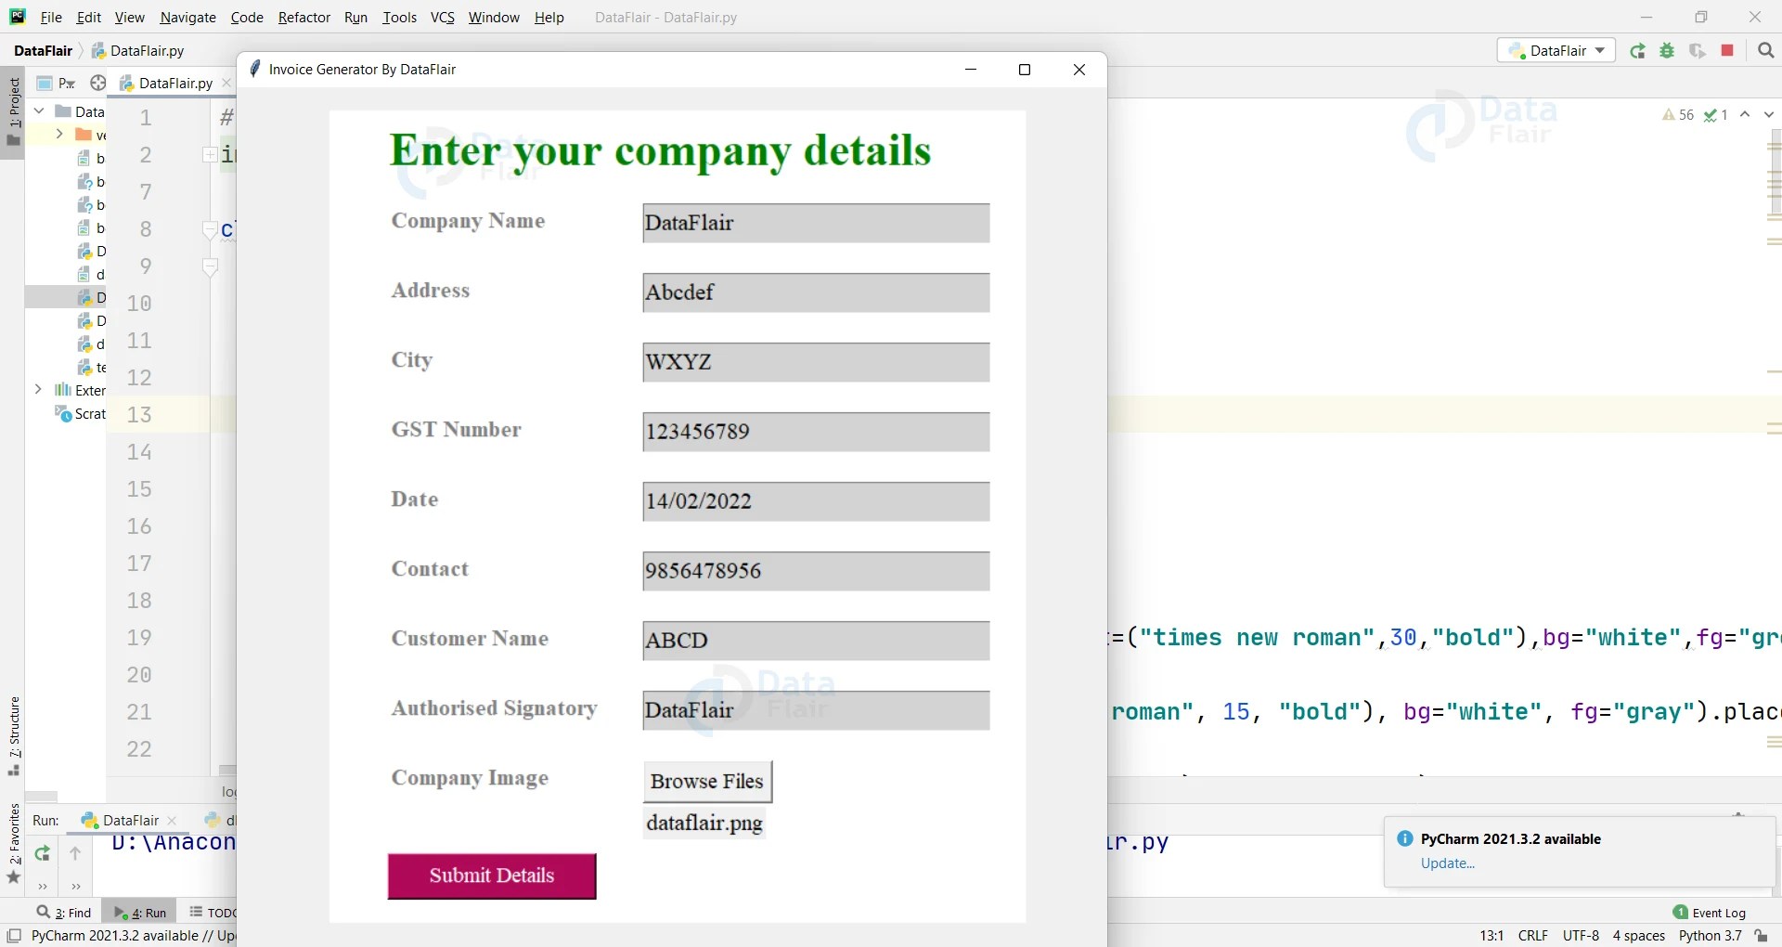Start debugging with the bug icon
Screen dimensions: 1782x947
[x=1668, y=51]
